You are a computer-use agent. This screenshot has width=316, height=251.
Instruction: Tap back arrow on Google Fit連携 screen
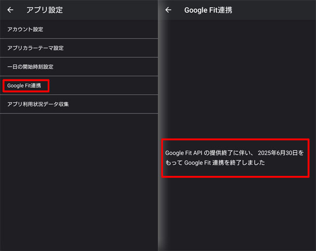168,10
